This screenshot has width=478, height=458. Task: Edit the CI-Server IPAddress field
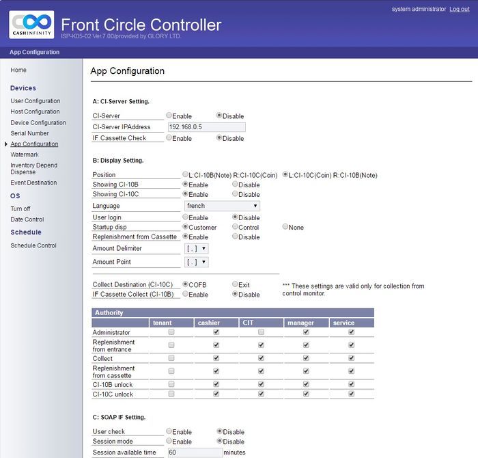point(207,127)
